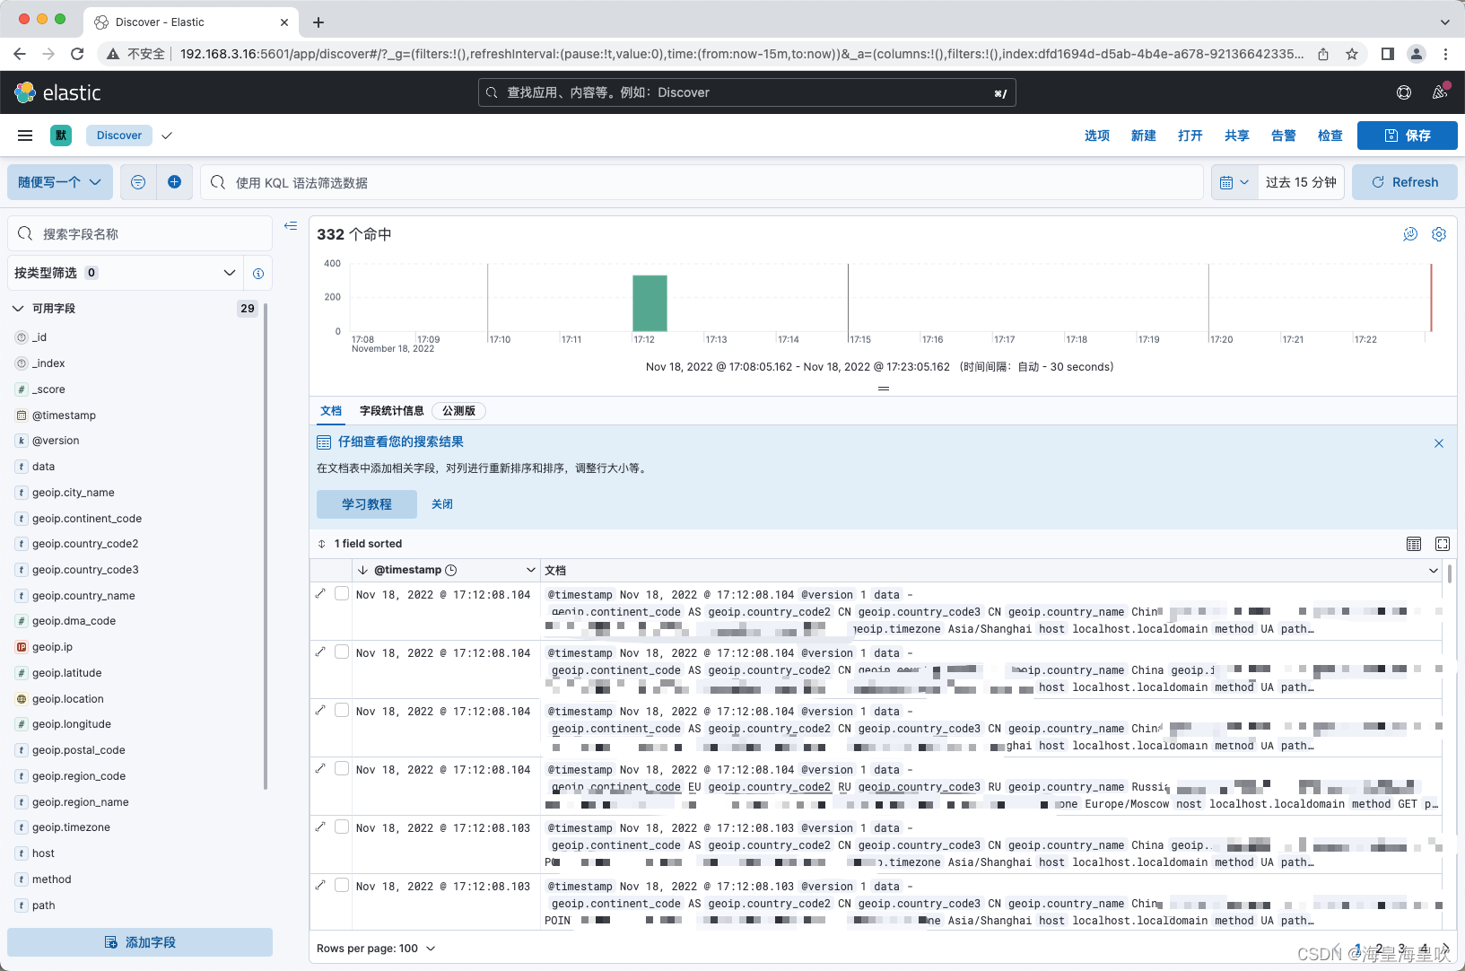
Task: Select checkbox of second document row
Action: pos(342,652)
